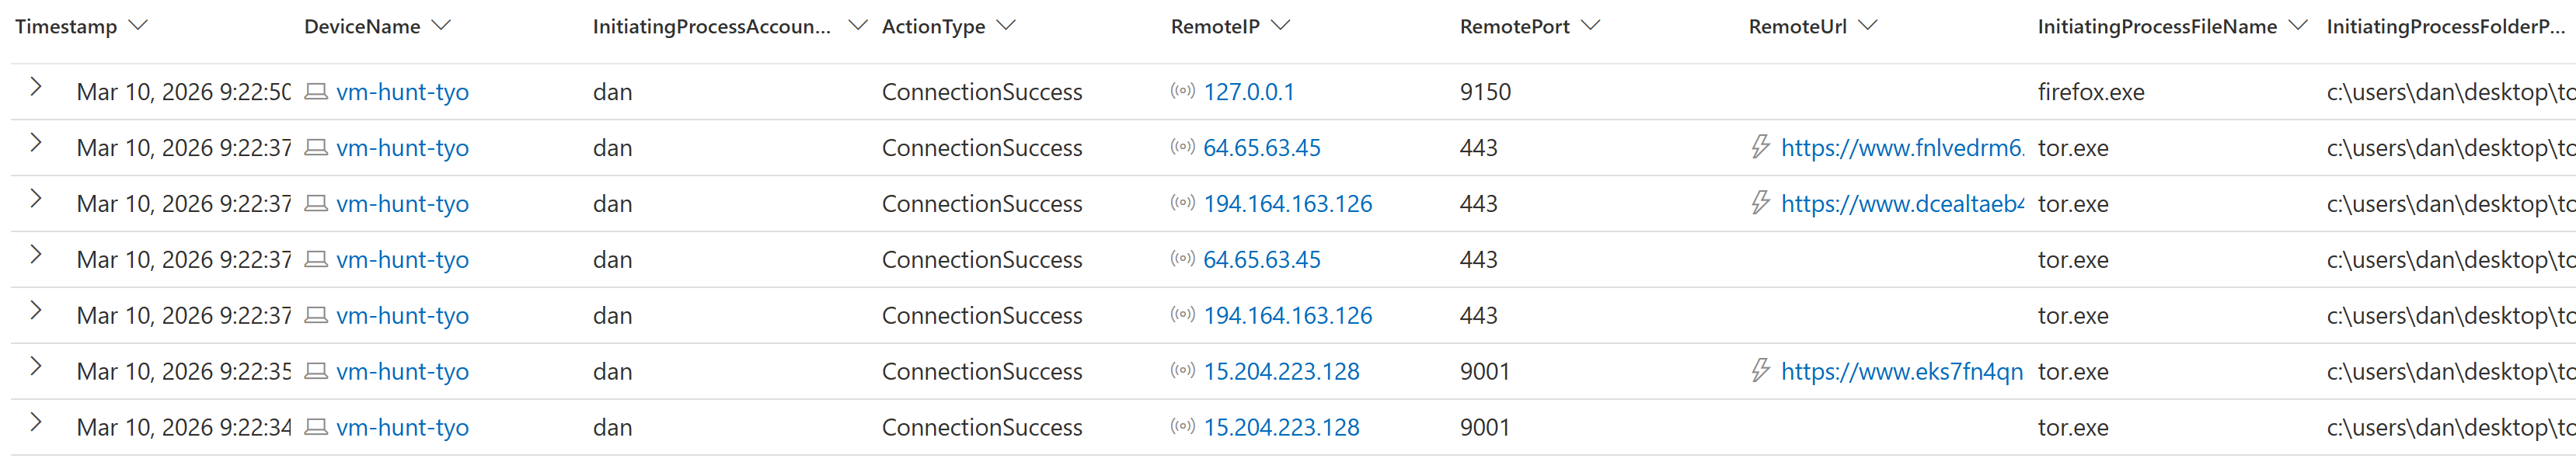Open the DeviceName column dropdown
Screen dimensions: 2576x476
pos(441,25)
